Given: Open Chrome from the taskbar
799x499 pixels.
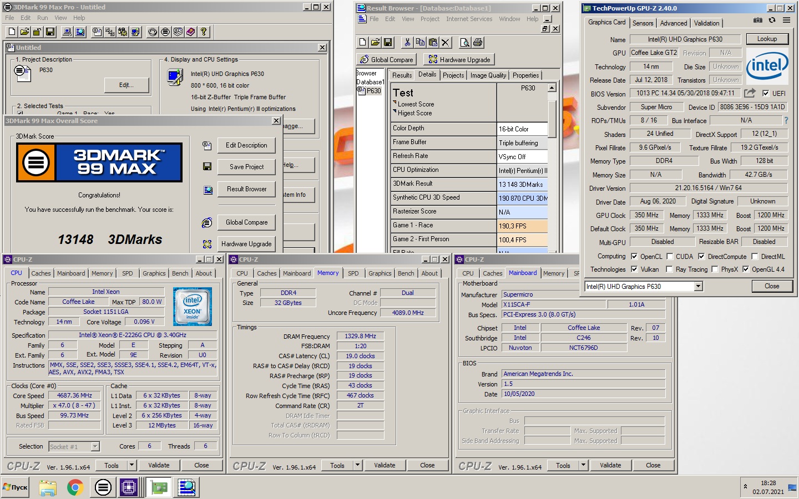Looking at the screenshot, I should [x=75, y=488].
